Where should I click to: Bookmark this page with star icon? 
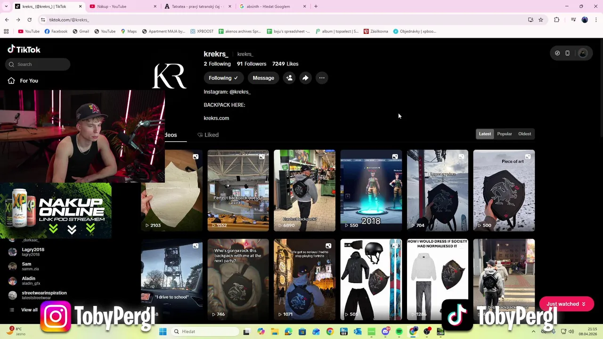[541, 20]
